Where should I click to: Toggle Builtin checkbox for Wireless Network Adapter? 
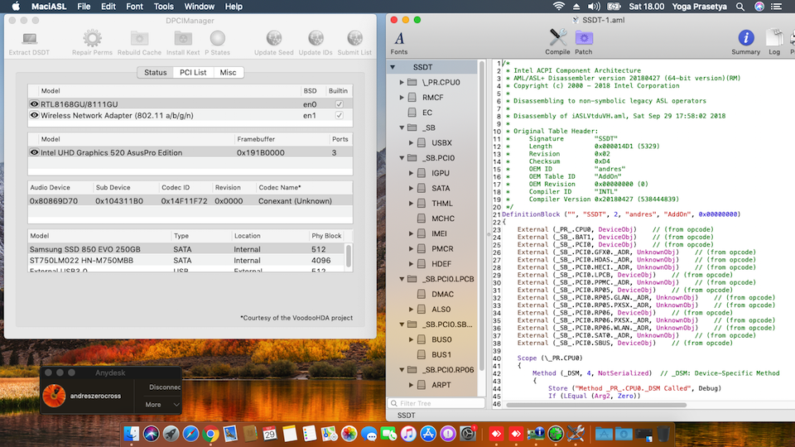(340, 115)
